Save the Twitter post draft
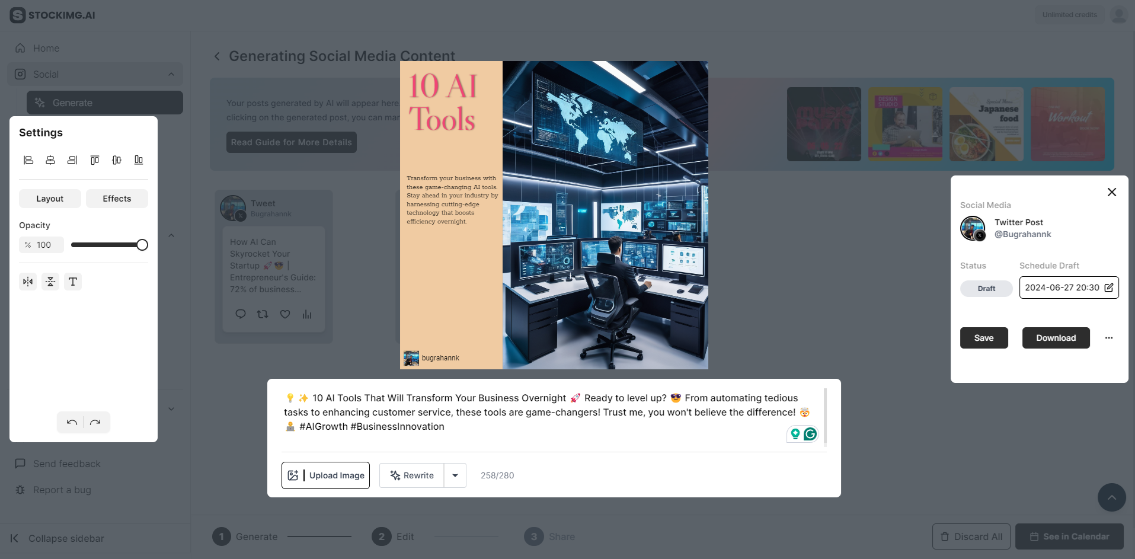 pyautogui.click(x=983, y=338)
